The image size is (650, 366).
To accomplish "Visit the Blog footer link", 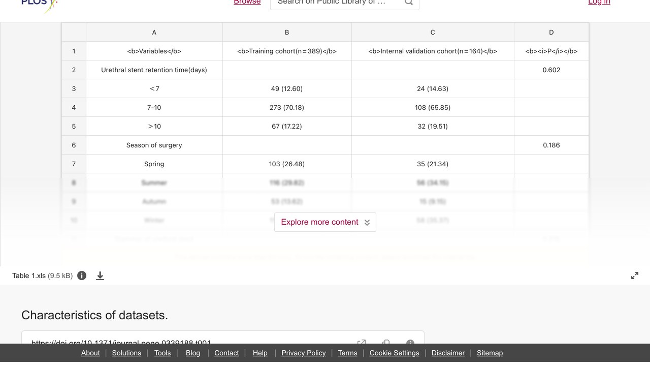I will [193, 353].
